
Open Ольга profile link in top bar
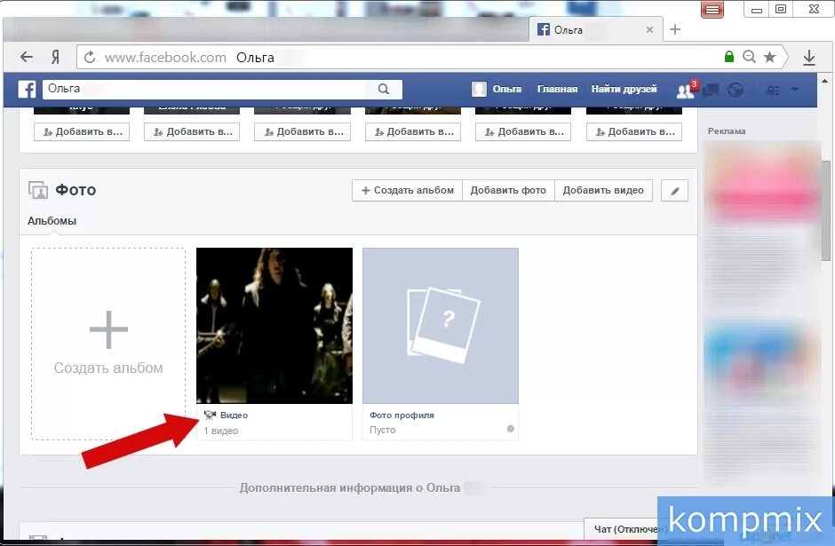(x=506, y=89)
